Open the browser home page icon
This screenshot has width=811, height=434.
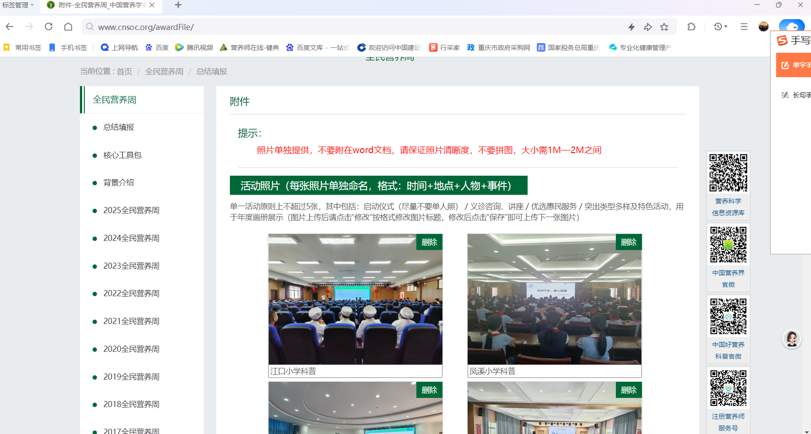click(68, 27)
